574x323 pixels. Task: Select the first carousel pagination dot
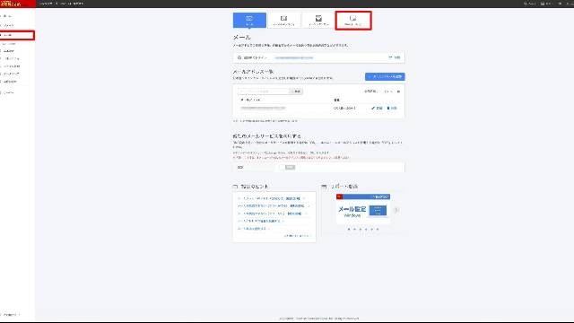349,230
